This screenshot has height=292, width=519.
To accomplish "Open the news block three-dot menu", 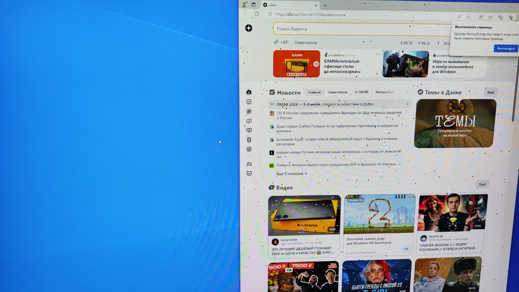I will tap(407, 92).
